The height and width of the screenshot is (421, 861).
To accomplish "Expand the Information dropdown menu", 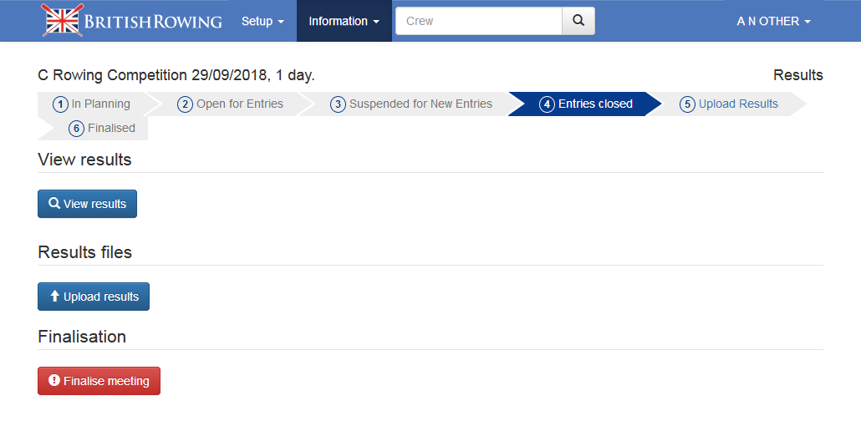I will [x=344, y=21].
